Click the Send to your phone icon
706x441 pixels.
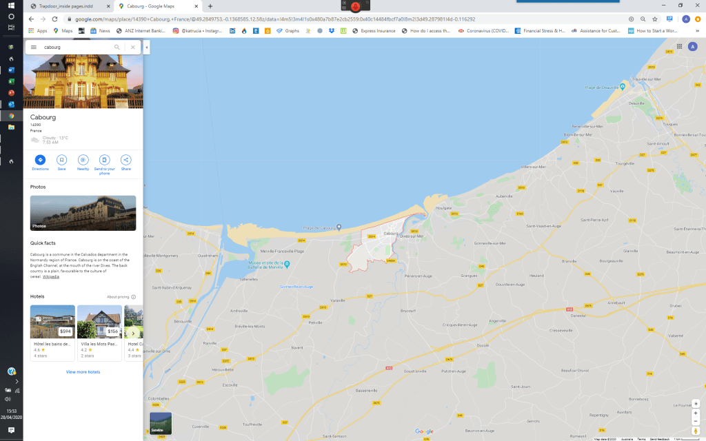(x=104, y=160)
